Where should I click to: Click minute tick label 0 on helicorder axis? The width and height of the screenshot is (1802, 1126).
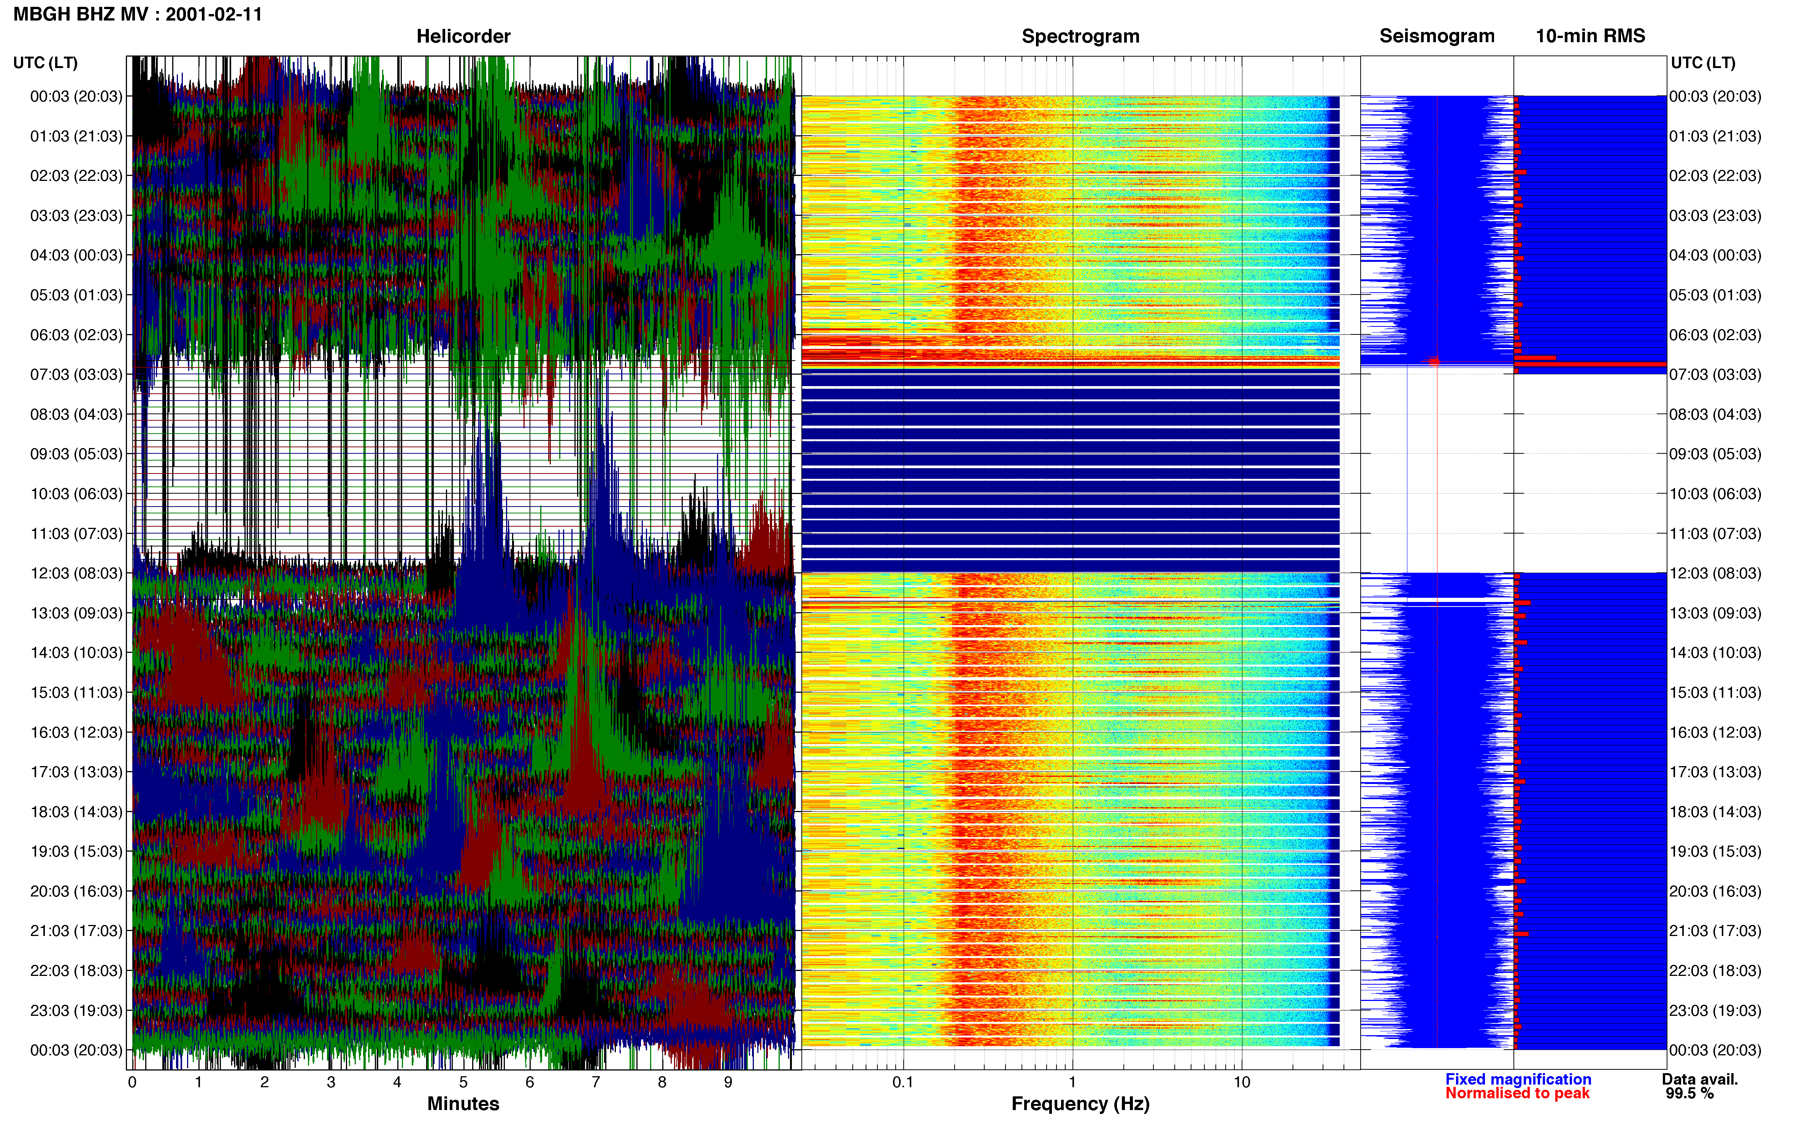tap(133, 1082)
